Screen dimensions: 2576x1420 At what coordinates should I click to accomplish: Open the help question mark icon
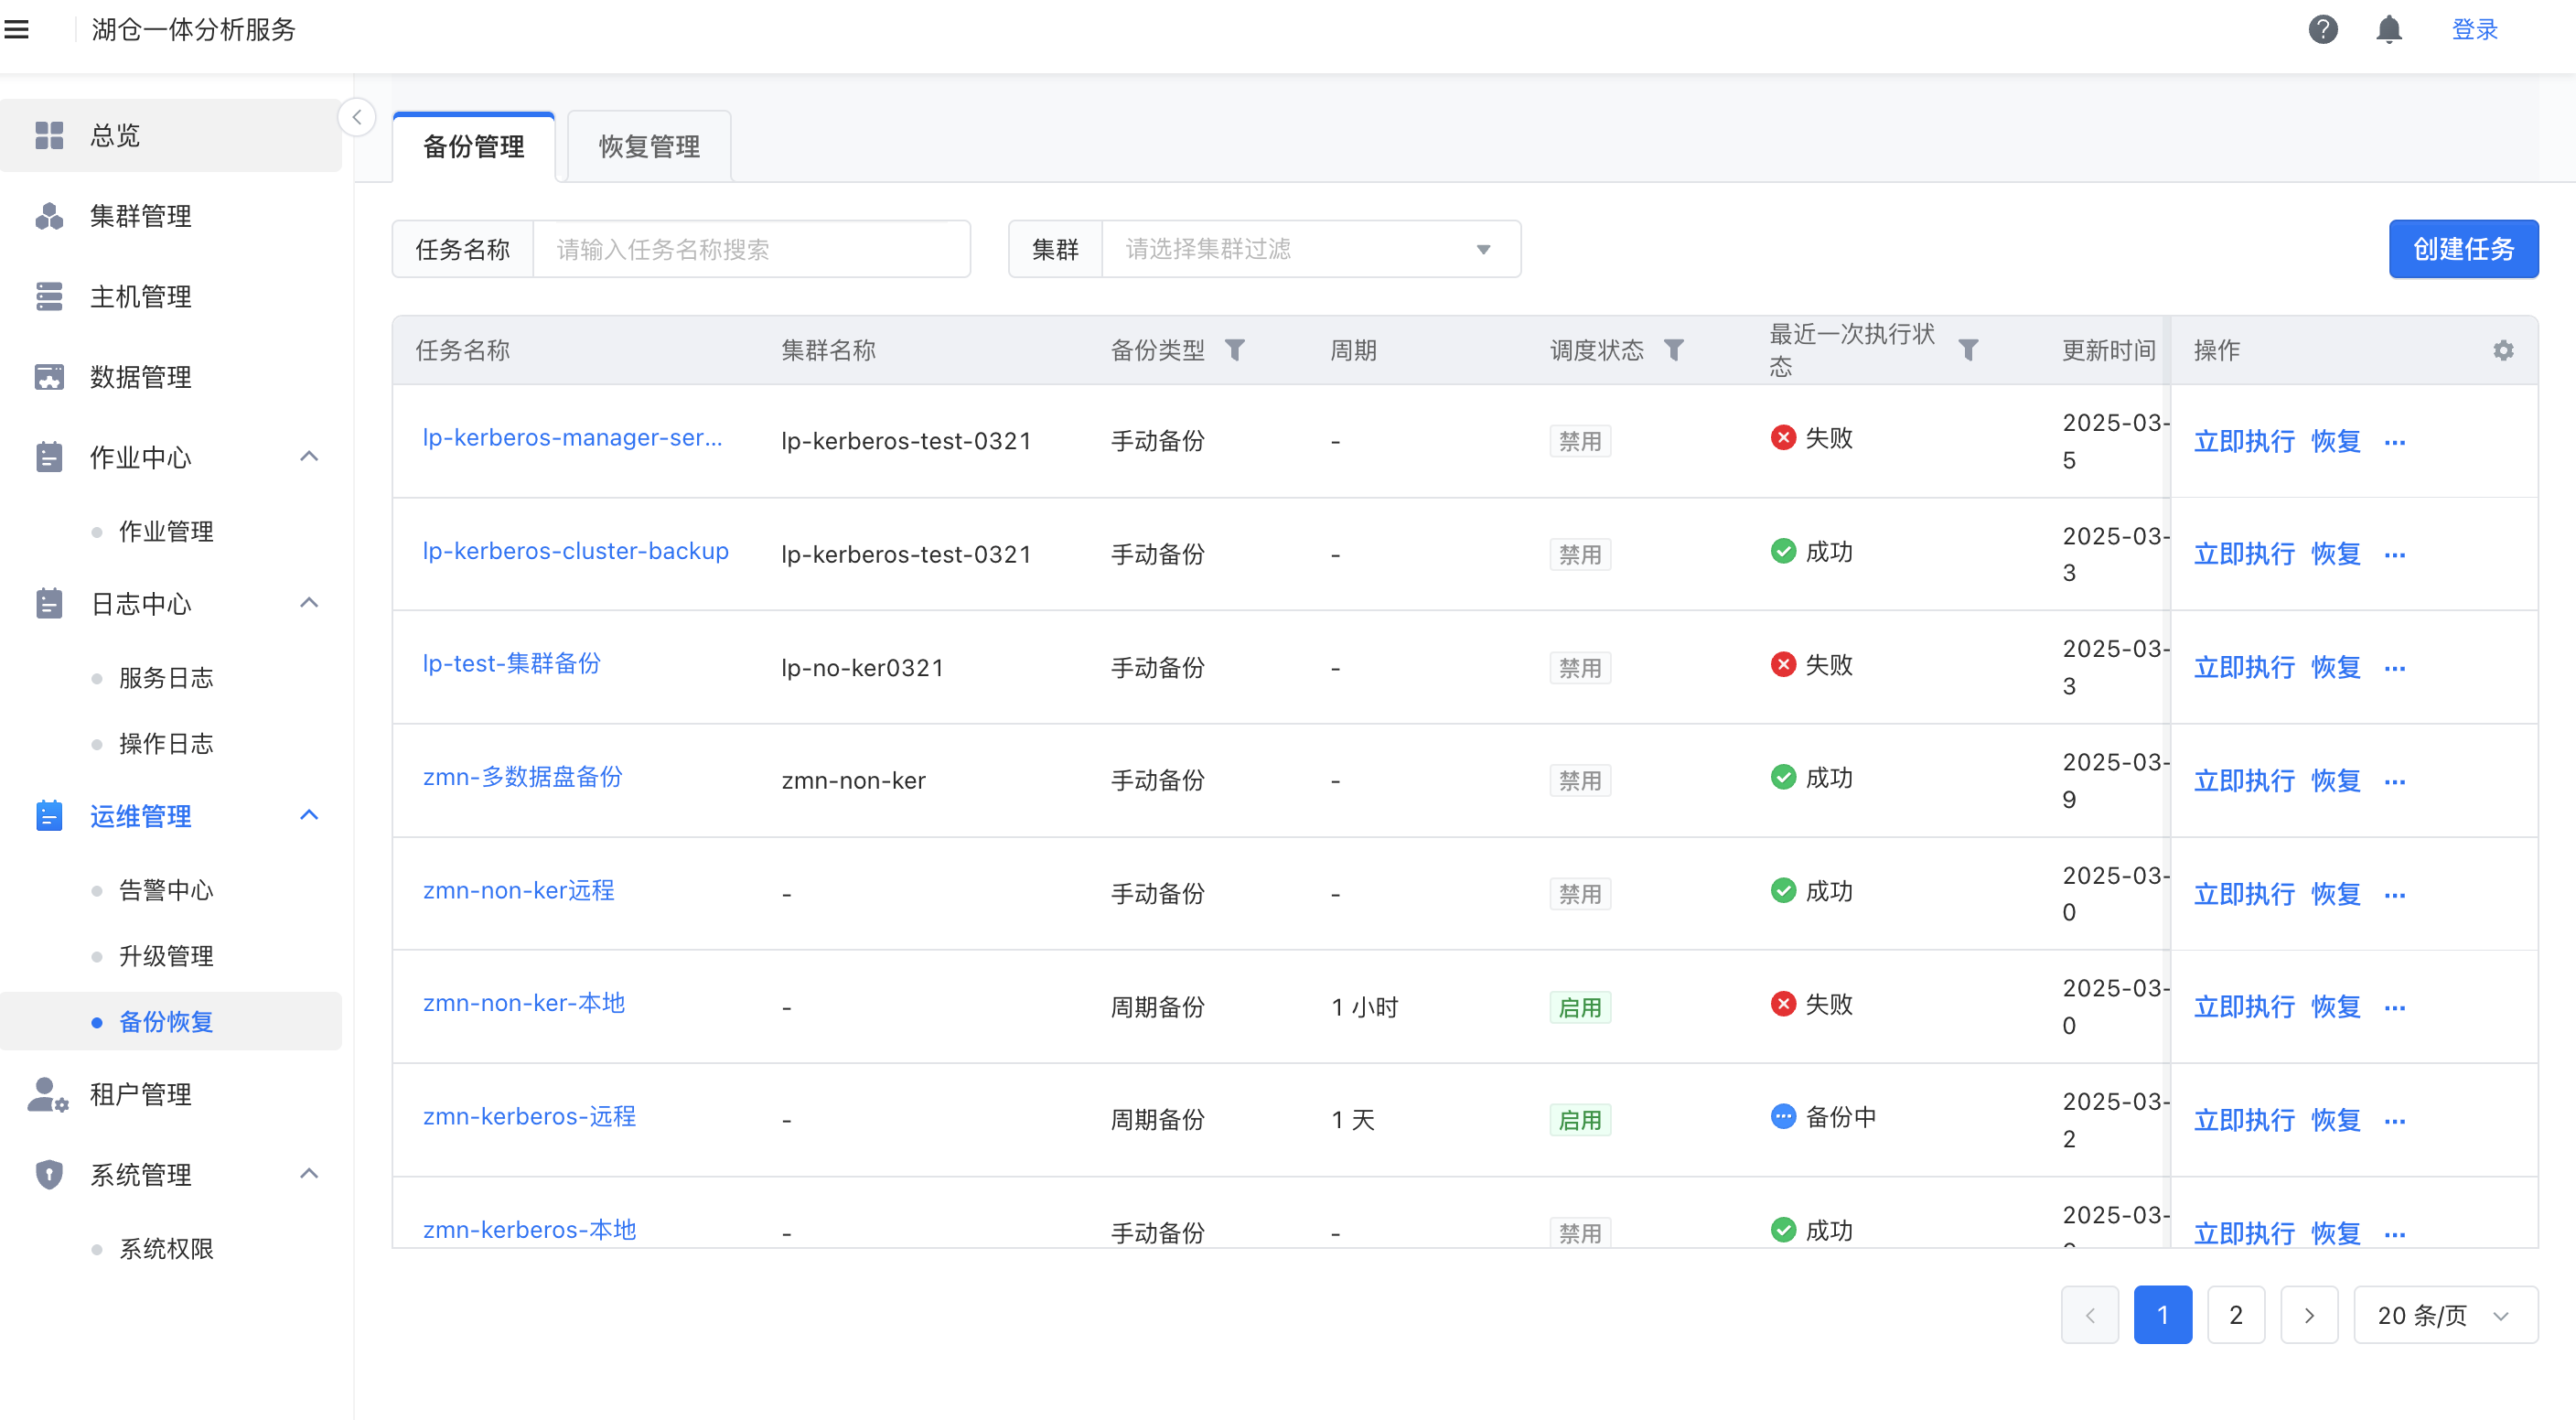(x=2323, y=30)
